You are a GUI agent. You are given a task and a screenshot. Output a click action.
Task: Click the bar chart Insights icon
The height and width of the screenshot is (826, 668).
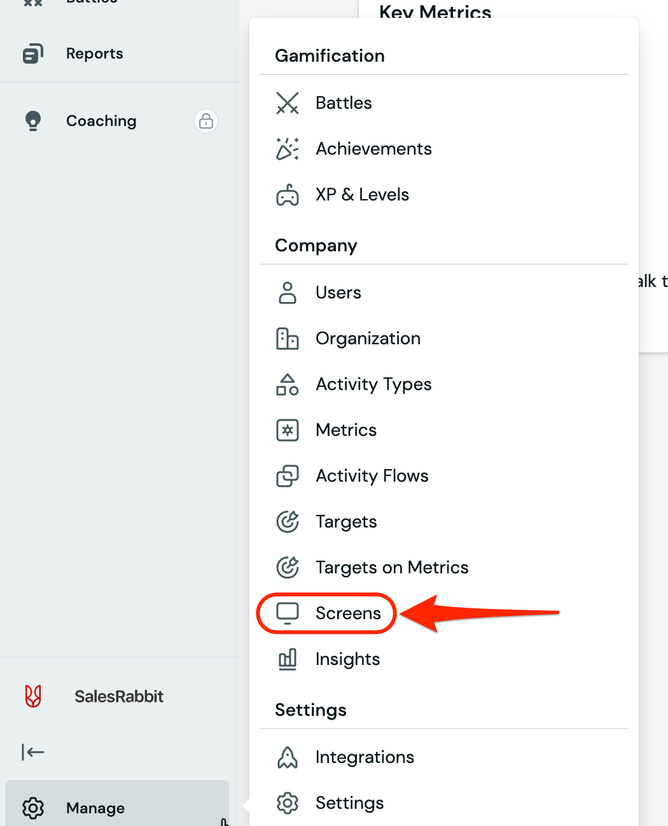coord(288,659)
